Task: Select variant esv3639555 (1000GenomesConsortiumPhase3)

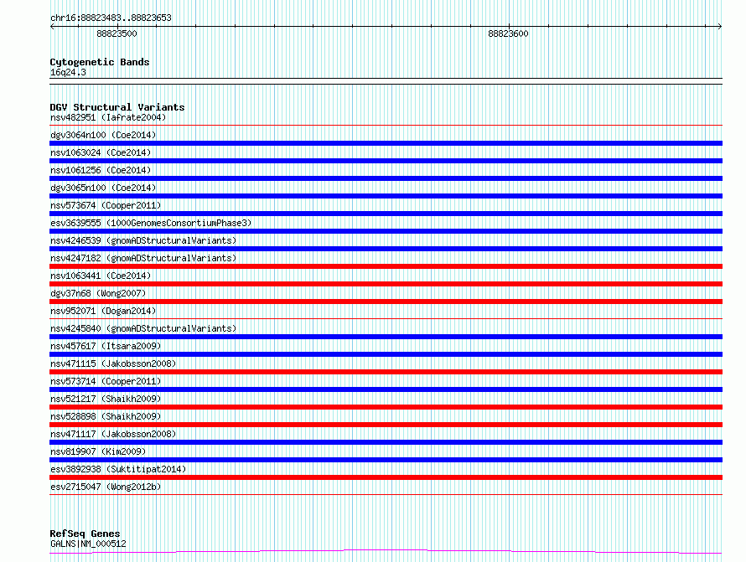Action: point(151,223)
